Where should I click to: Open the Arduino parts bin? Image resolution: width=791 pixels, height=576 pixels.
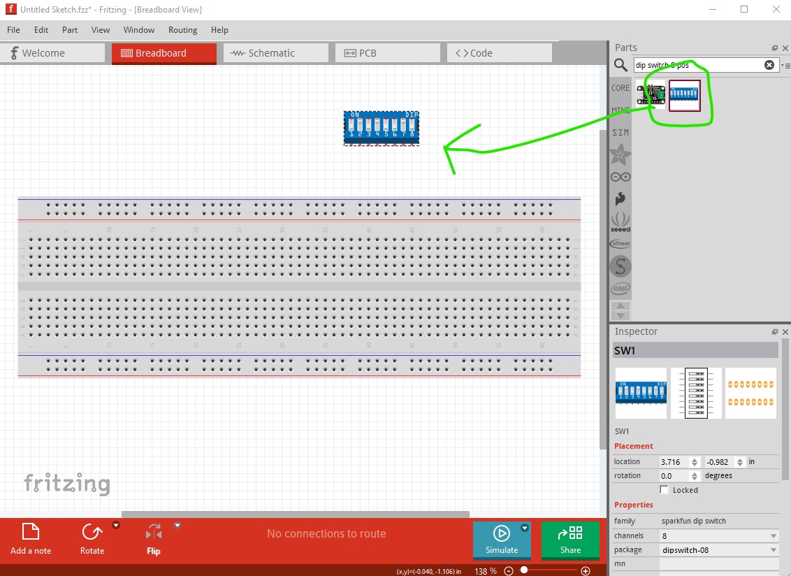click(x=620, y=178)
